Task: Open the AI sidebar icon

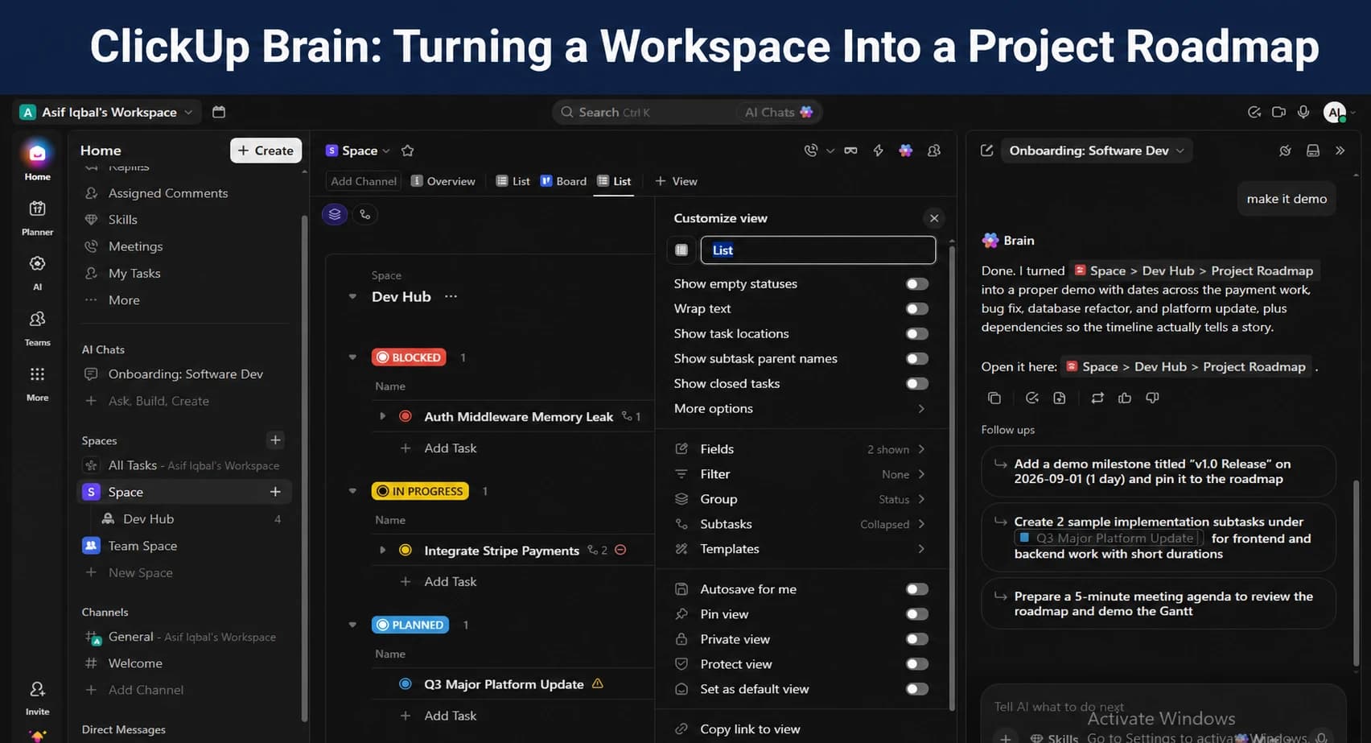Action: 37,264
